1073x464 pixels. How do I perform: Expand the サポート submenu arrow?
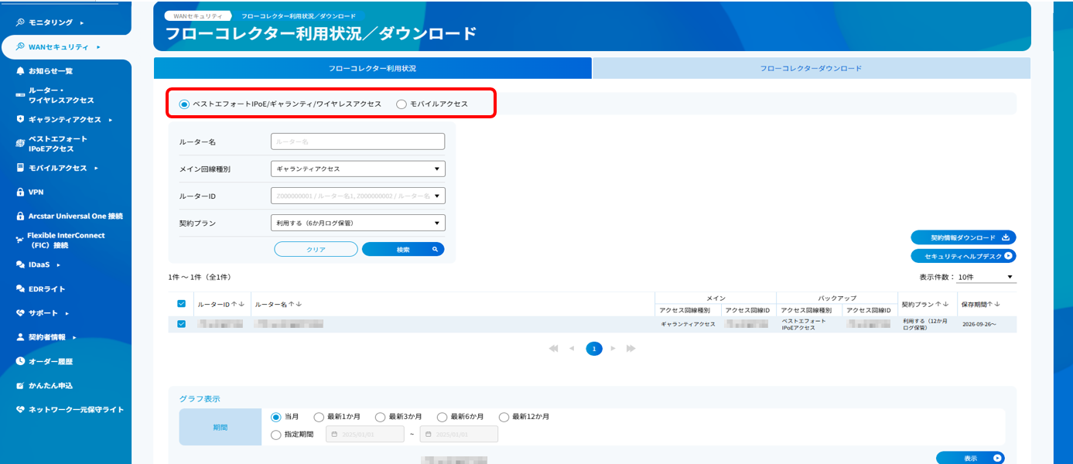click(67, 313)
